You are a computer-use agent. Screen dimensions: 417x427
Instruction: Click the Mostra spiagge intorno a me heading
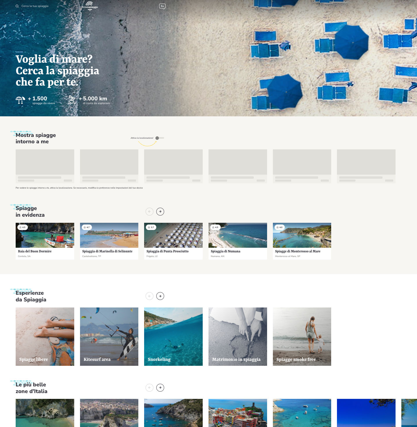pos(36,138)
